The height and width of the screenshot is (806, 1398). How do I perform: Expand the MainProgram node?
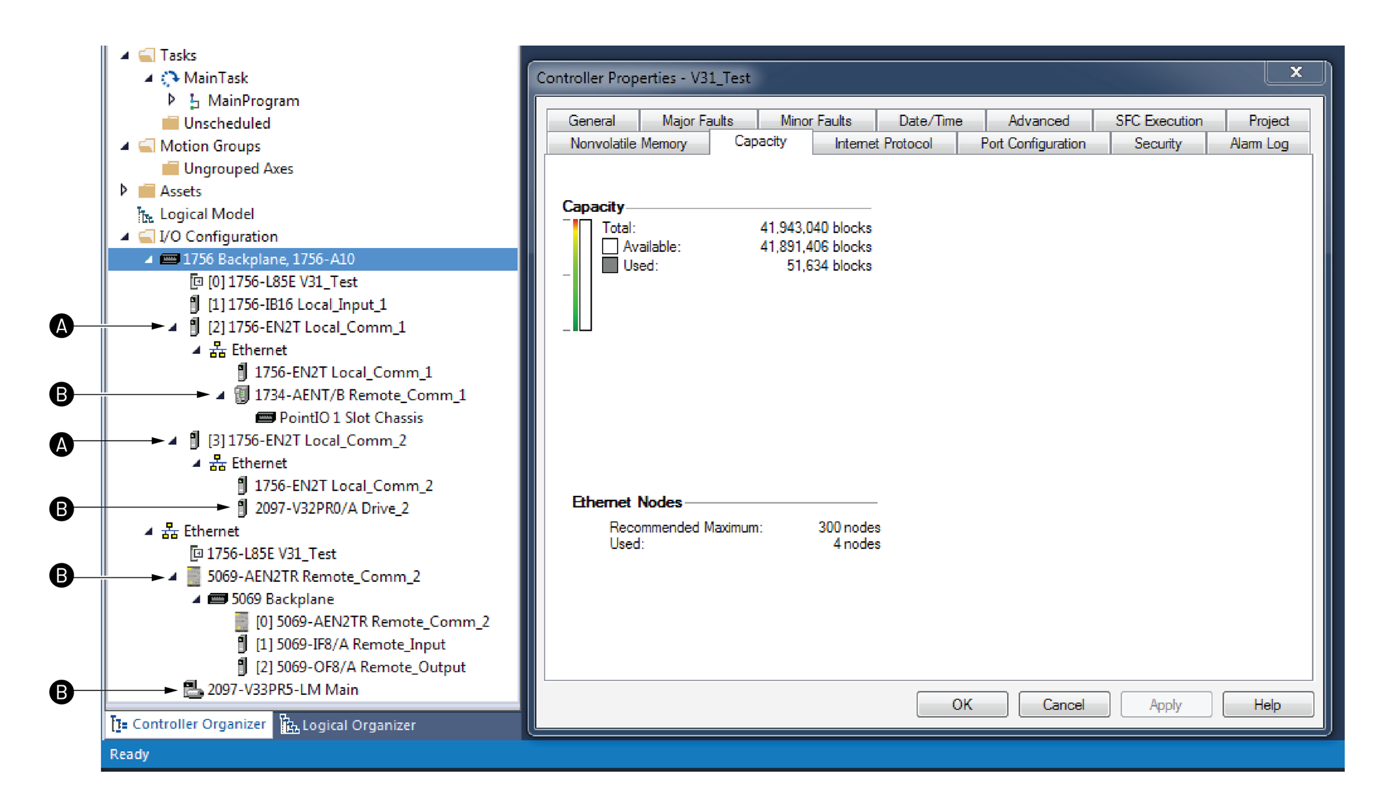tap(172, 99)
